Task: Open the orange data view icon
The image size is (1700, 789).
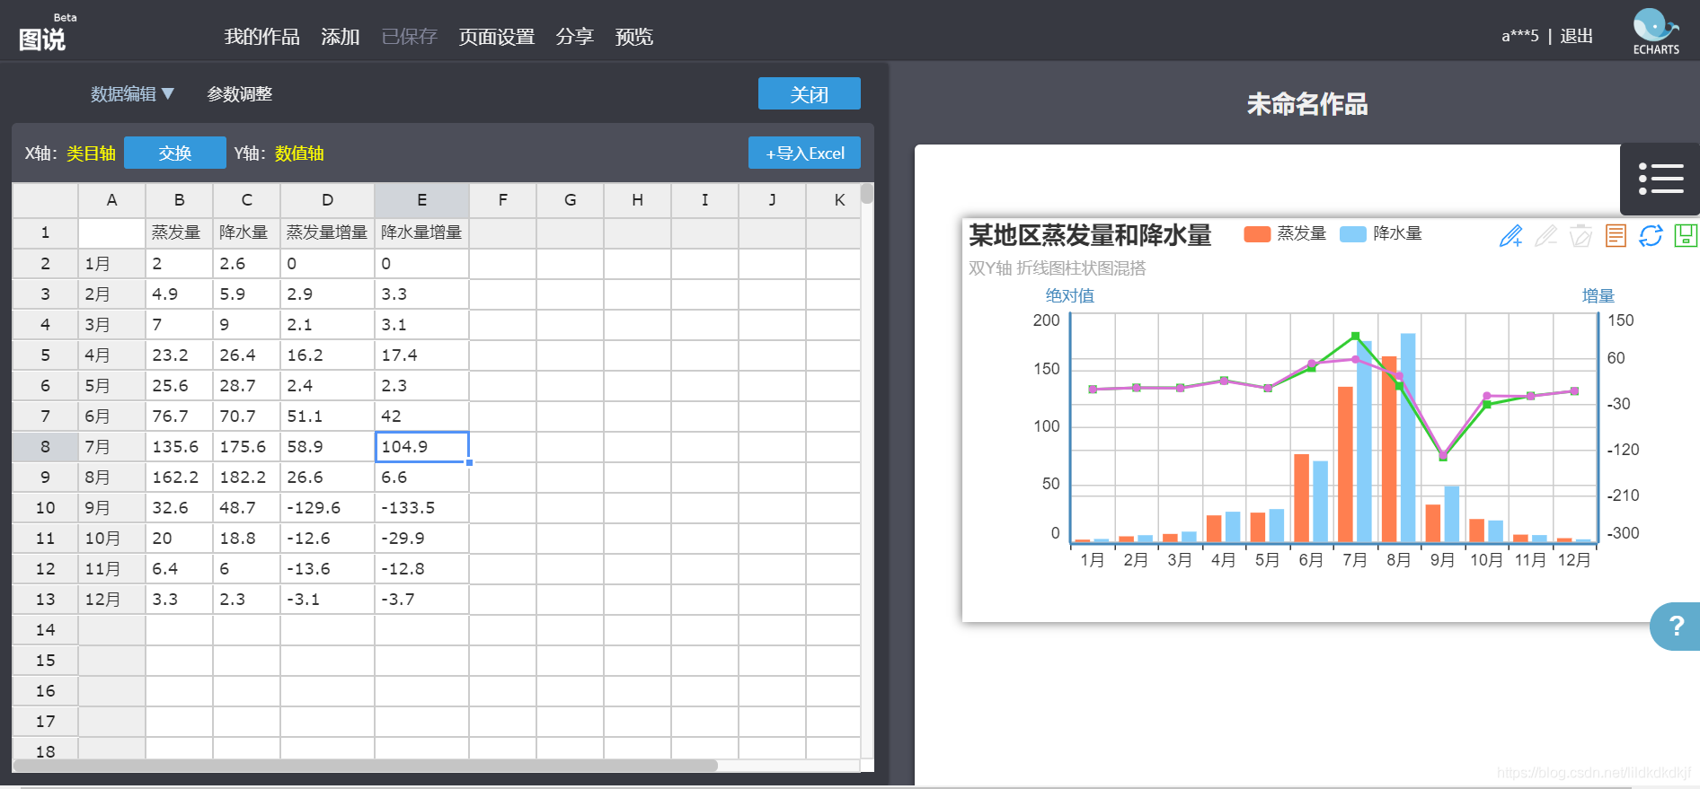Action: tap(1616, 236)
